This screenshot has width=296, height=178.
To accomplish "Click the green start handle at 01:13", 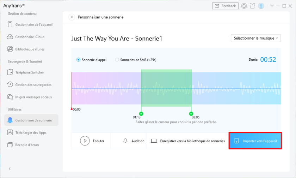I will coord(141,114).
